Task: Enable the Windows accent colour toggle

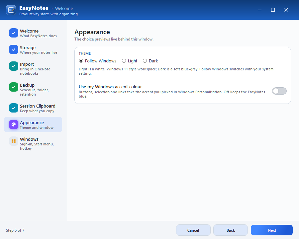Action: tap(279, 91)
